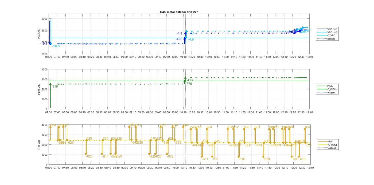The image size is (374, 185).
Task: Click the "319" label in Pitch plot
Action: coord(55,86)
